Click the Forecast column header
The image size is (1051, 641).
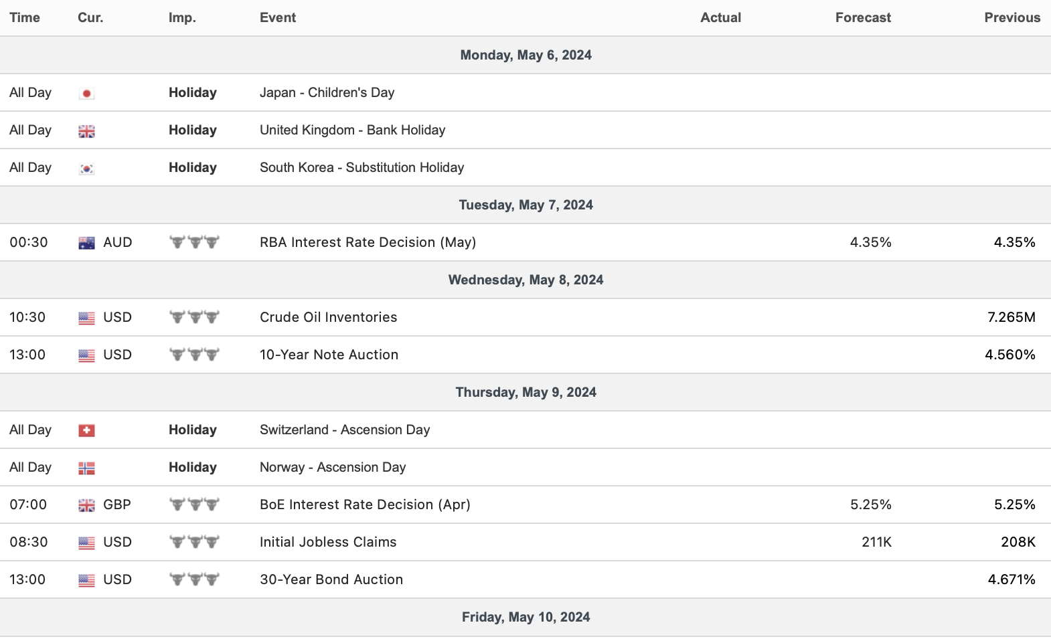(x=863, y=17)
